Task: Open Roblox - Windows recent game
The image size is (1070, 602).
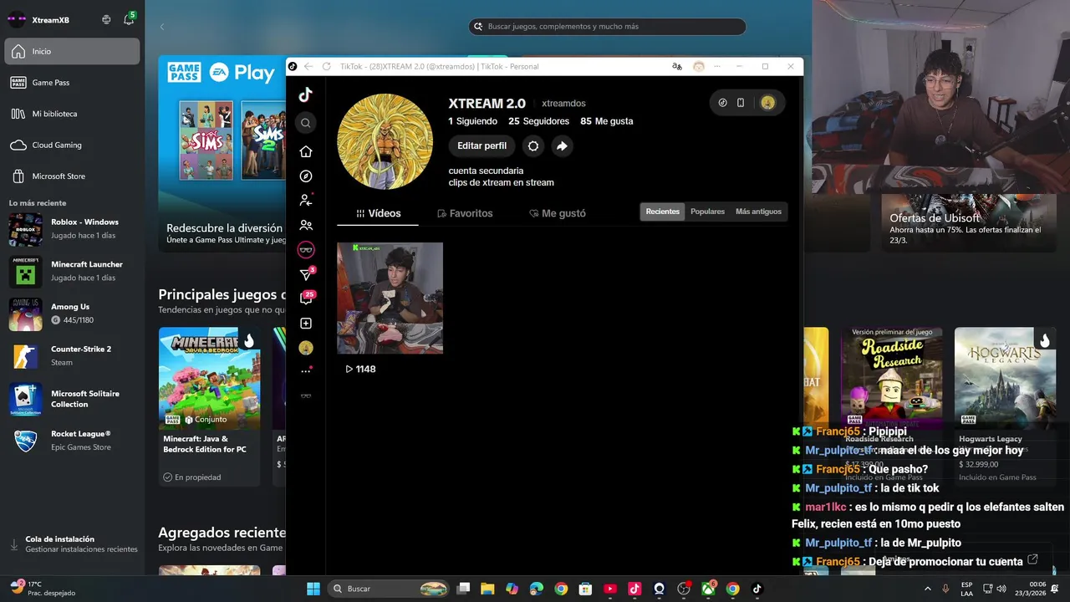Action: tap(72, 228)
